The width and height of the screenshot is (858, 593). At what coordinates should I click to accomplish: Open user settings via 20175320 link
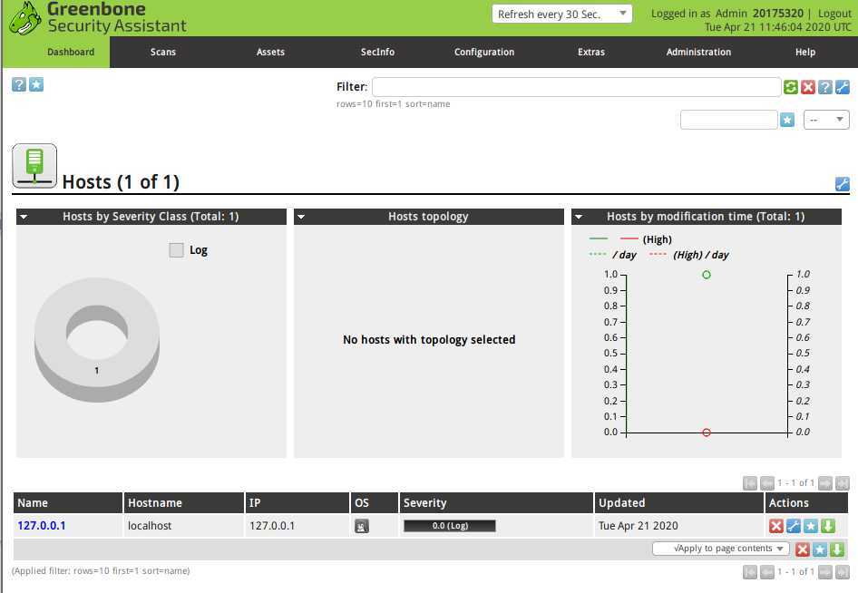(x=778, y=13)
